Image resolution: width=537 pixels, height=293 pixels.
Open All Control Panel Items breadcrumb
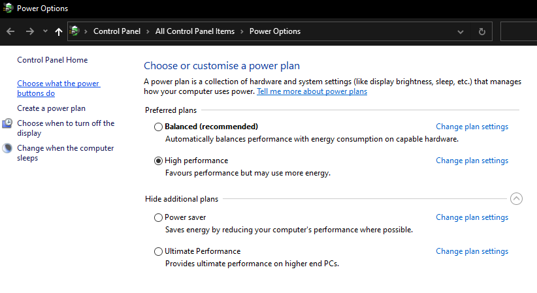[x=195, y=31]
